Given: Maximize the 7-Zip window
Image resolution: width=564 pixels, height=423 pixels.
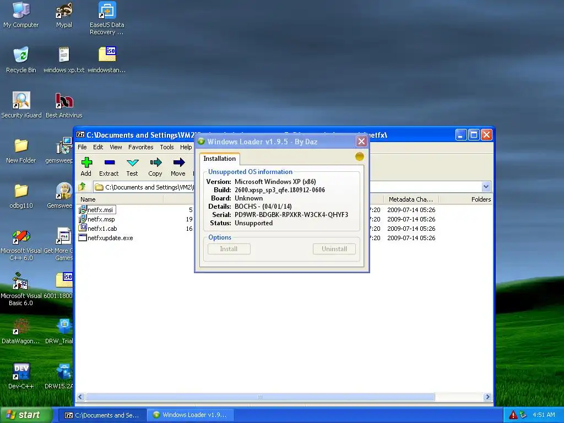Looking at the screenshot, I should [474, 135].
